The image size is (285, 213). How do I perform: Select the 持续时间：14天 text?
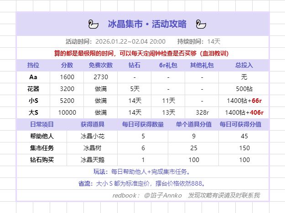[x=199, y=41]
